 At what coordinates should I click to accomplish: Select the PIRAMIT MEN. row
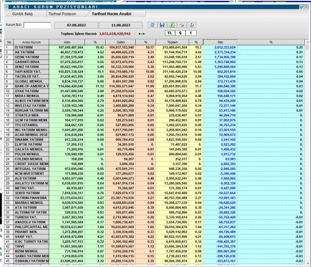point(154,232)
